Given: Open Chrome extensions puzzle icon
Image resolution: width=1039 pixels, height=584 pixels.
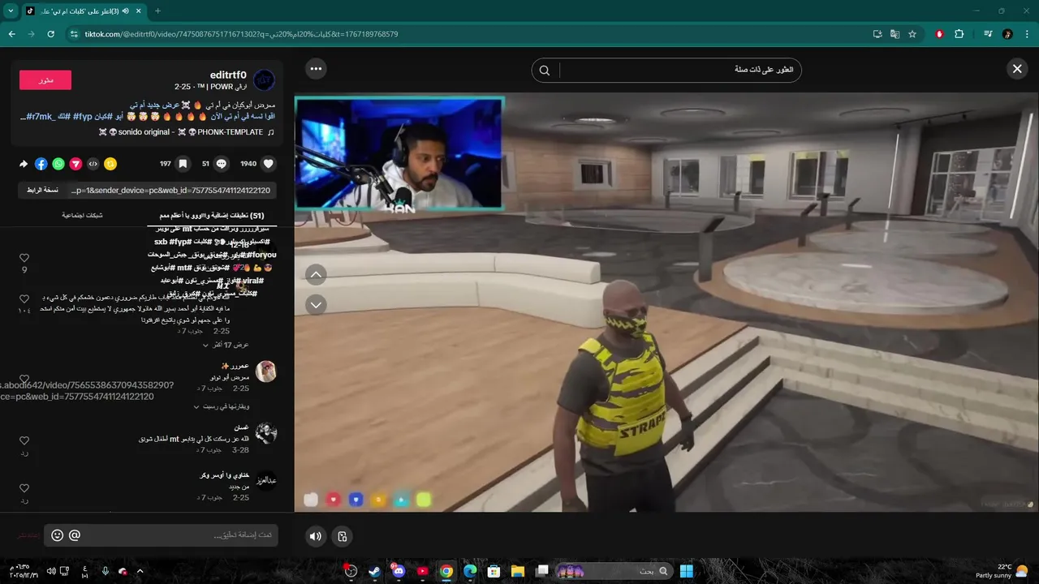Looking at the screenshot, I should pyautogui.click(x=959, y=34).
